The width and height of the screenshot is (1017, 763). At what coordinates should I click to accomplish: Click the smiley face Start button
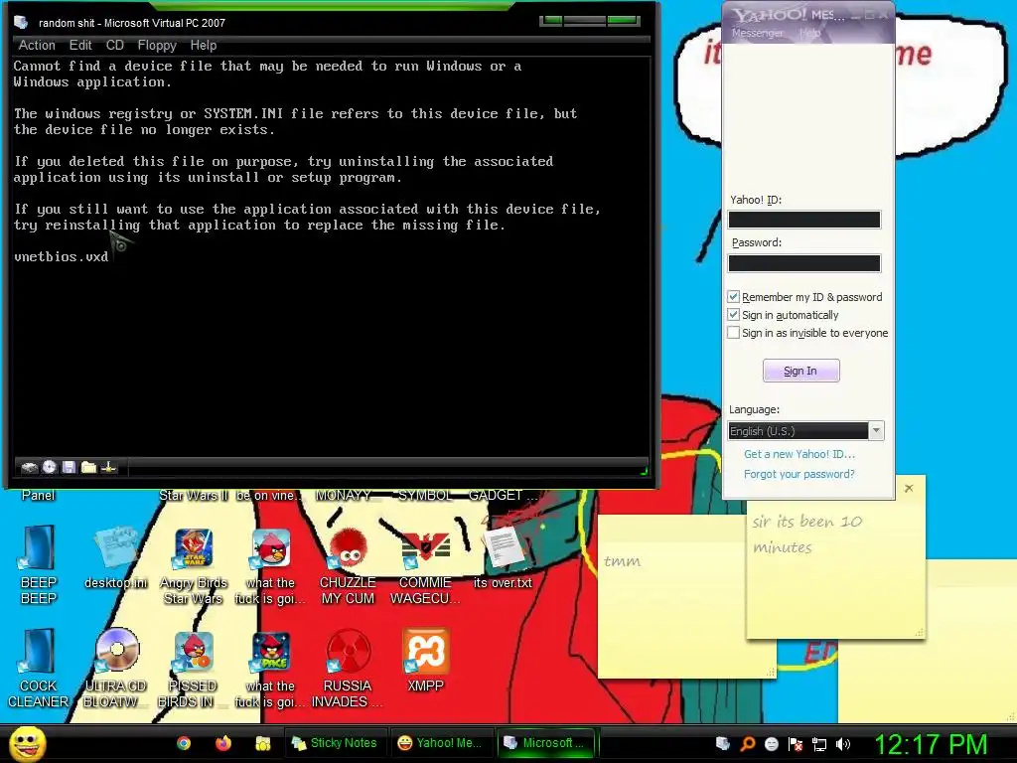tap(27, 743)
